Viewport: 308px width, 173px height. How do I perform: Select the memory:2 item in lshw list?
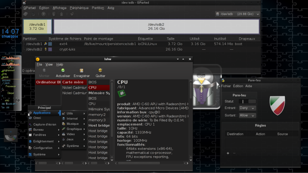pos(97,114)
